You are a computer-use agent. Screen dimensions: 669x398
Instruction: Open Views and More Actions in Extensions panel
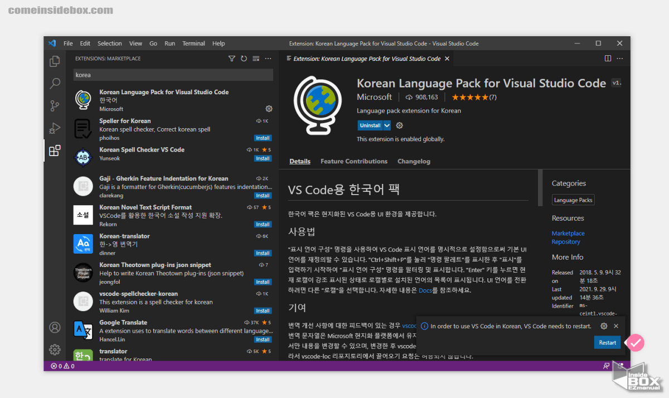tap(268, 59)
